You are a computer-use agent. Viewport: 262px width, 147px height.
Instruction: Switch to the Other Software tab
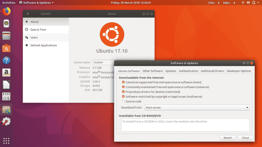(152, 71)
